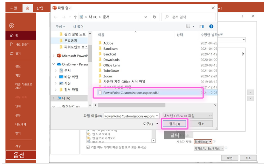
Task: Open the 인쇄 page
Action: (x=18, y=106)
